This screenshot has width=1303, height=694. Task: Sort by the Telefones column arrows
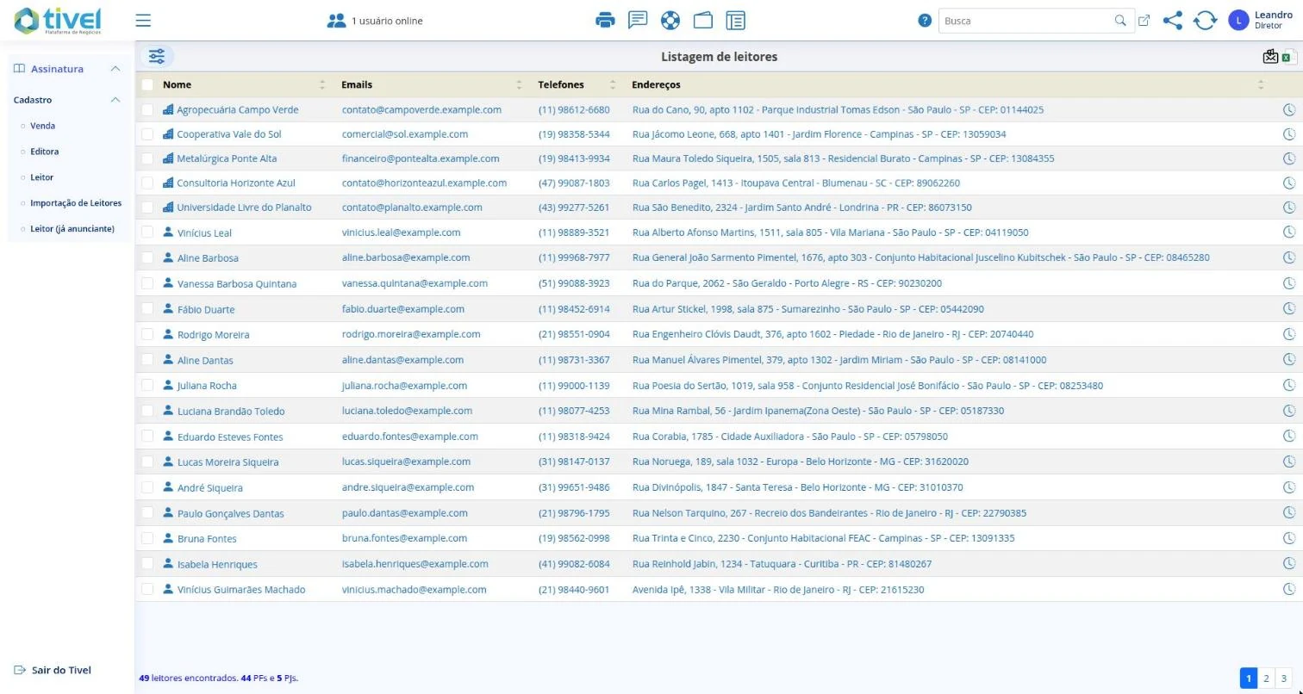613,84
